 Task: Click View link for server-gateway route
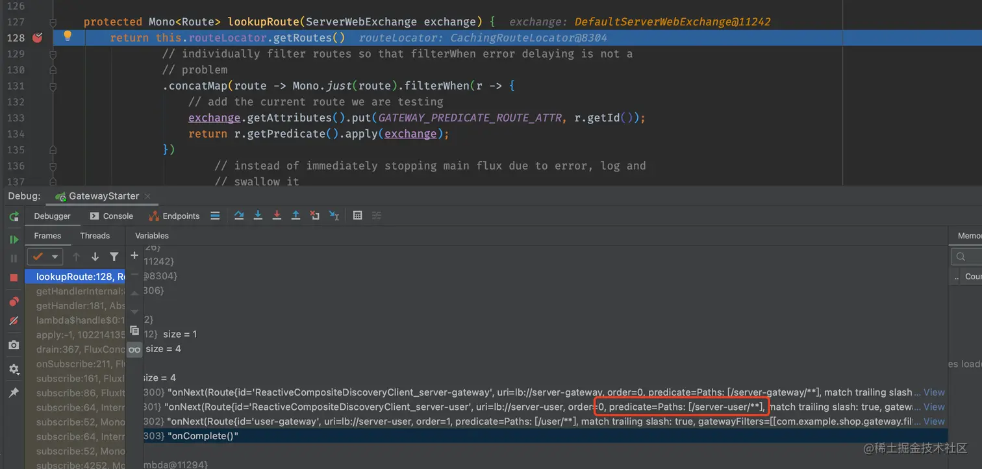tap(934, 392)
